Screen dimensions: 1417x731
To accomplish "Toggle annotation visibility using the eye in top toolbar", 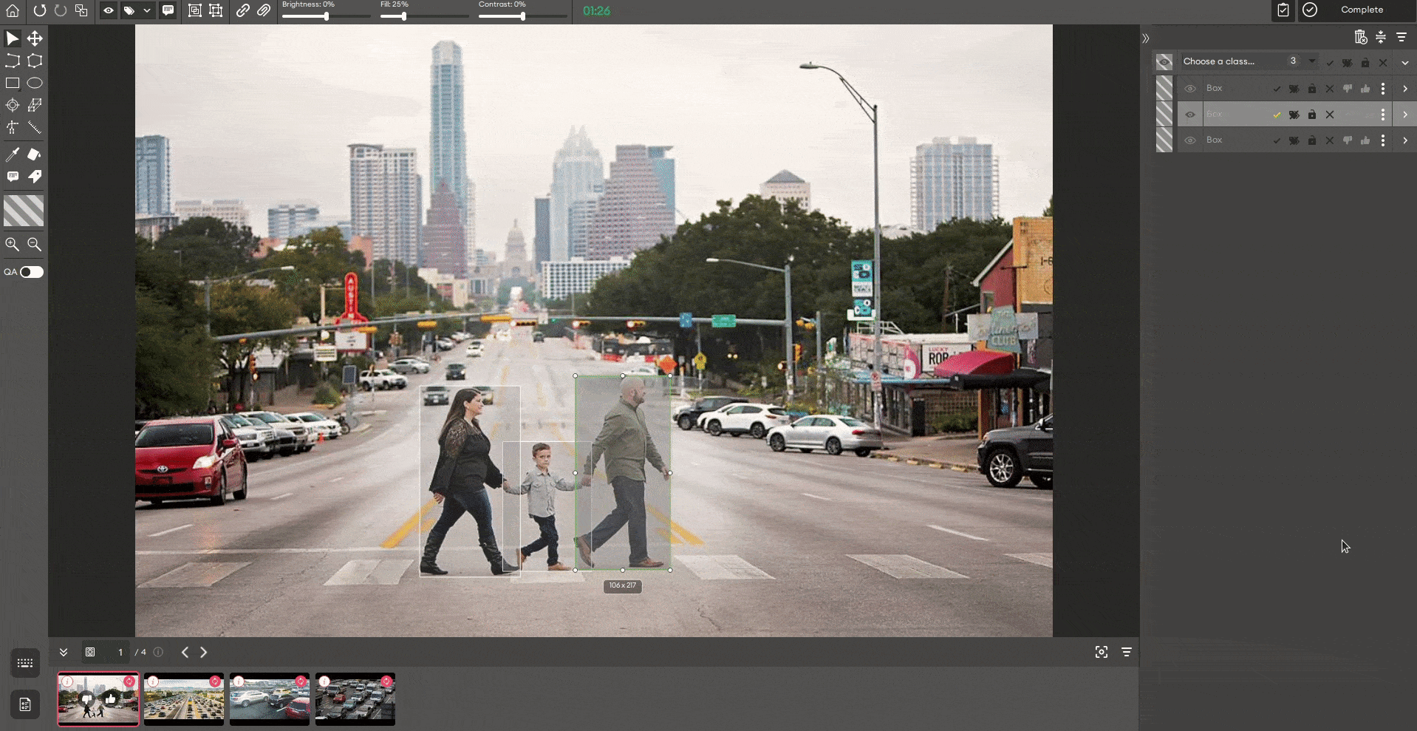I will click(x=109, y=11).
